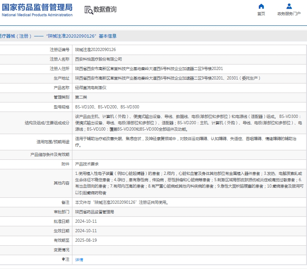This screenshot has height=269, width=307.
Task: Click the 数据查询 heading text
Action: point(105,9)
